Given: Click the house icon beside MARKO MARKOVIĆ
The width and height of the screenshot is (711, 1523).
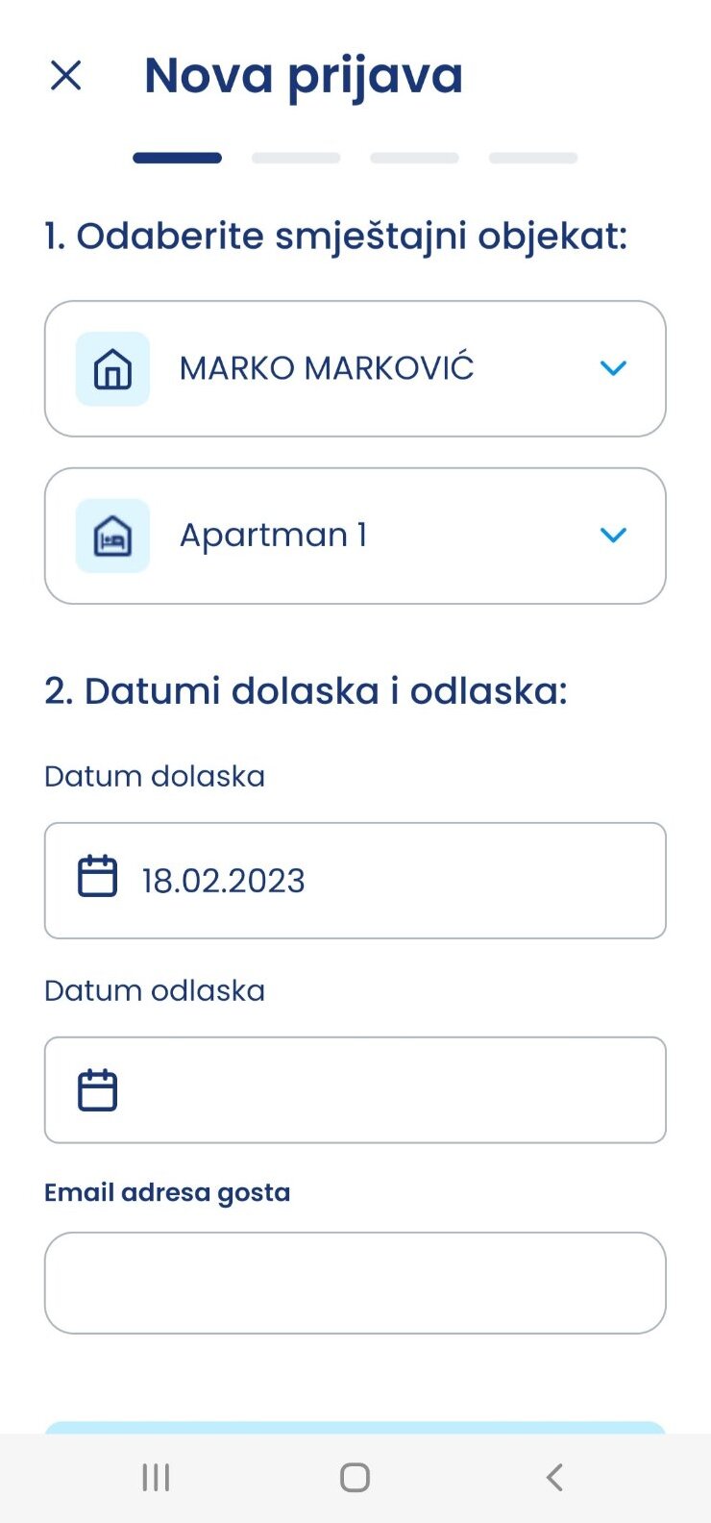Looking at the screenshot, I should coord(112,368).
